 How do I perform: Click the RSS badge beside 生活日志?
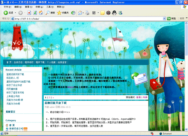[26, 128]
